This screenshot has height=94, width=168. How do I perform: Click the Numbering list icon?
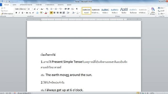coord(56,9)
